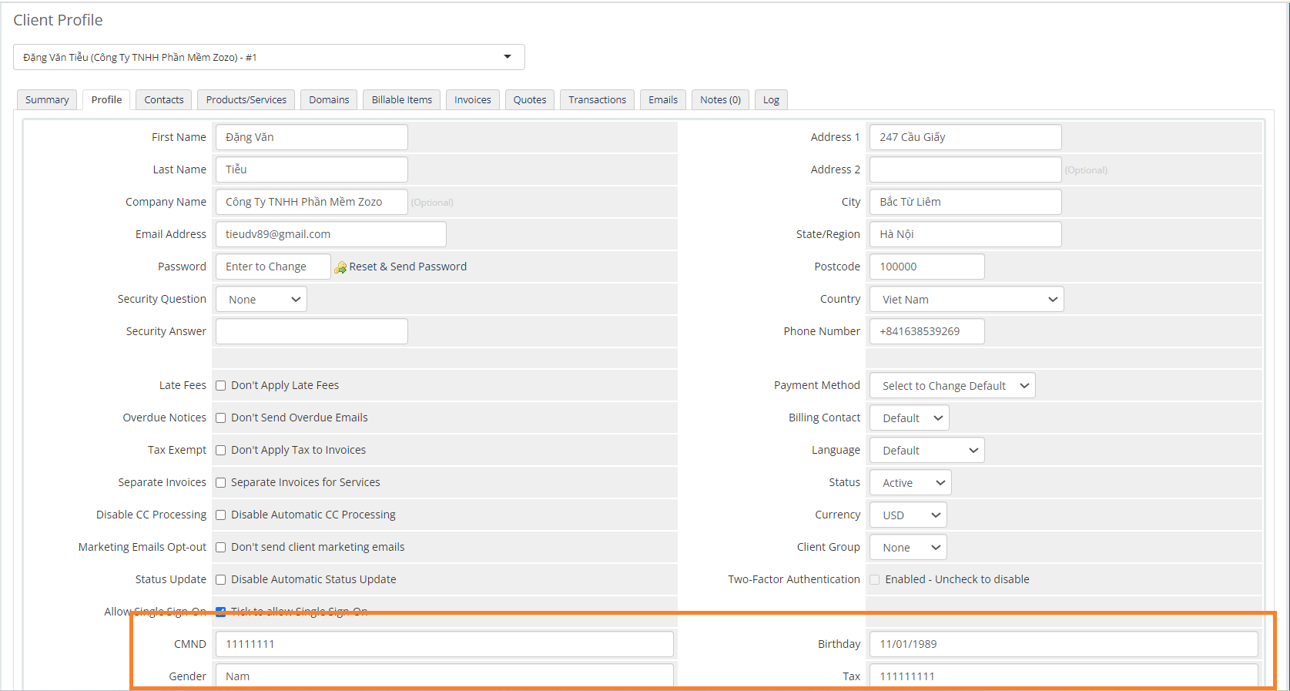The width and height of the screenshot is (1290, 691).
Task: Select the Billable Items tab
Action: tap(402, 99)
